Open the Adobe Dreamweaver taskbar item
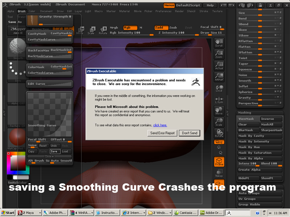290x217 pixels. [212, 213]
